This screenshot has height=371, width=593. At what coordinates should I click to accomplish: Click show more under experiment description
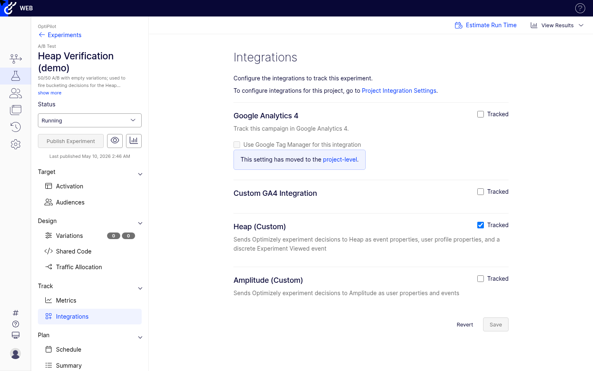(x=49, y=93)
